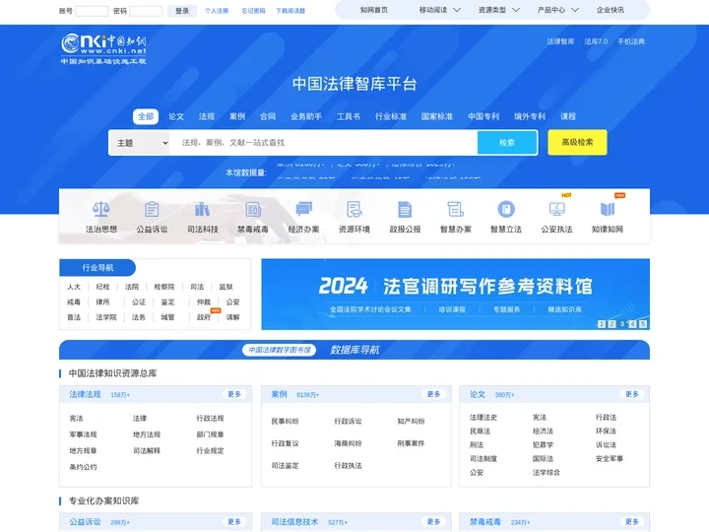Go to 知网首页

(x=374, y=10)
